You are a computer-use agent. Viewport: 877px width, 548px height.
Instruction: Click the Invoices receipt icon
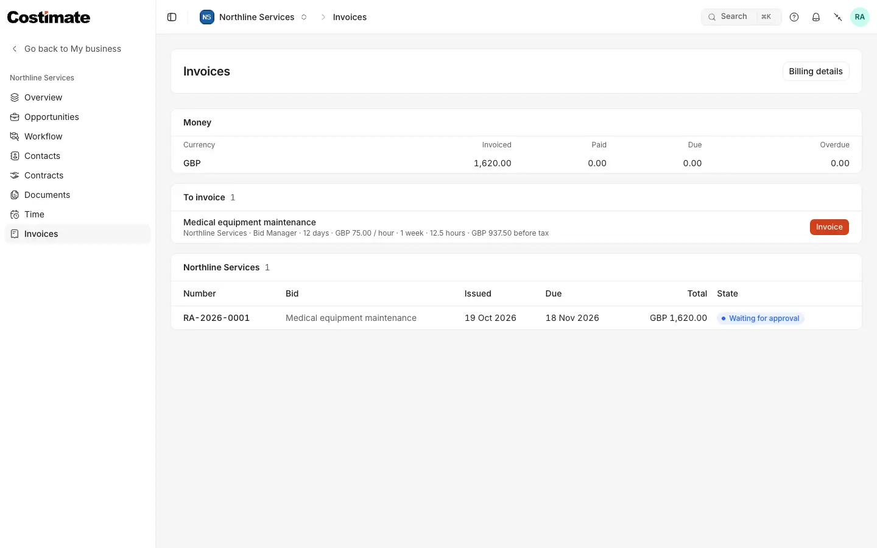[x=15, y=234]
